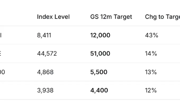This screenshot has height=101, width=180.
Task: Select the 3,938 index level cell
Action: pyautogui.click(x=45, y=90)
